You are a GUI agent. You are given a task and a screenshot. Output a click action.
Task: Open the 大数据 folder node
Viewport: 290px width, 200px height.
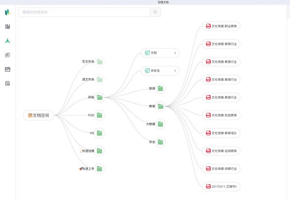(x=160, y=124)
